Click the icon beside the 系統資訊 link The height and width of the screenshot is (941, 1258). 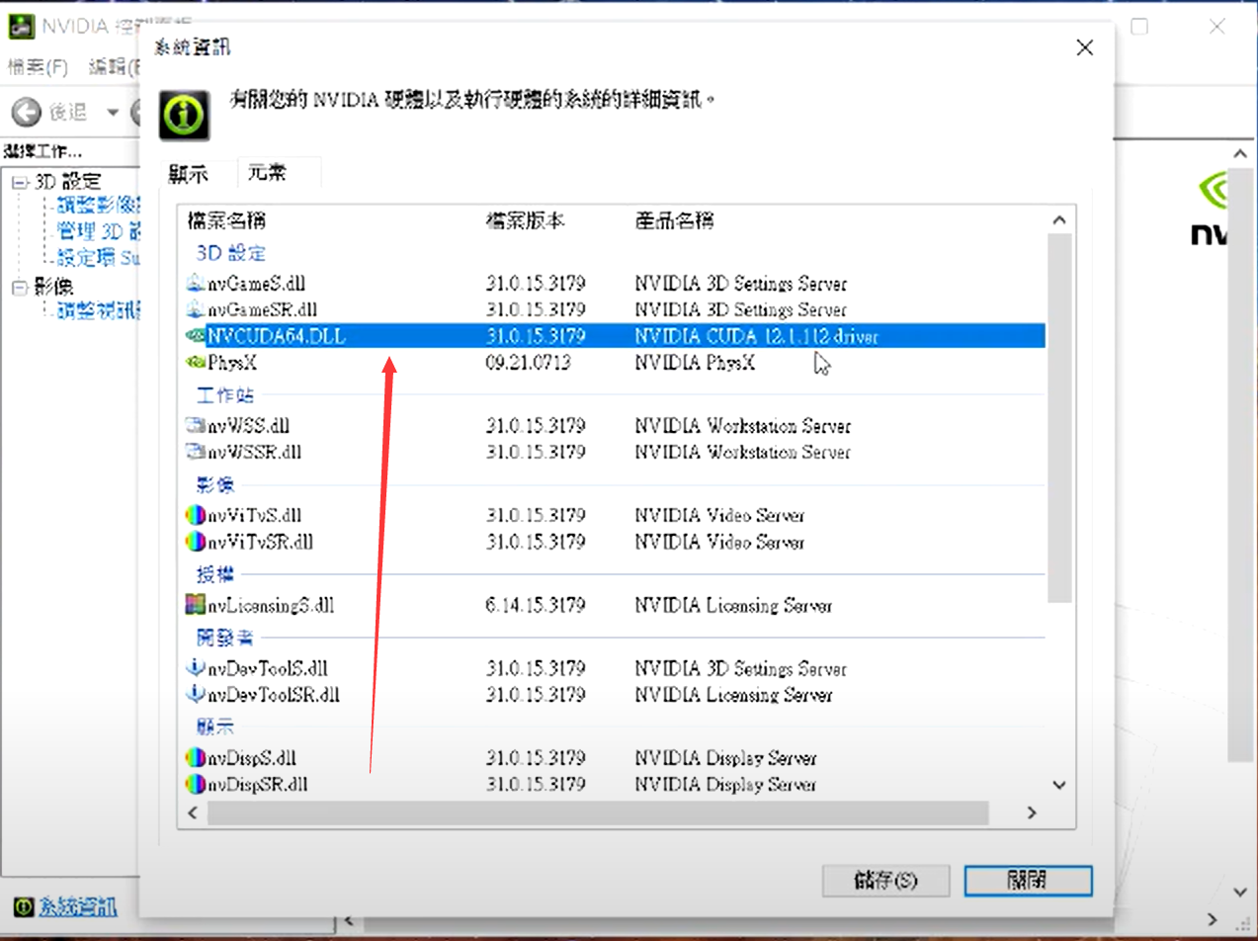(24, 905)
